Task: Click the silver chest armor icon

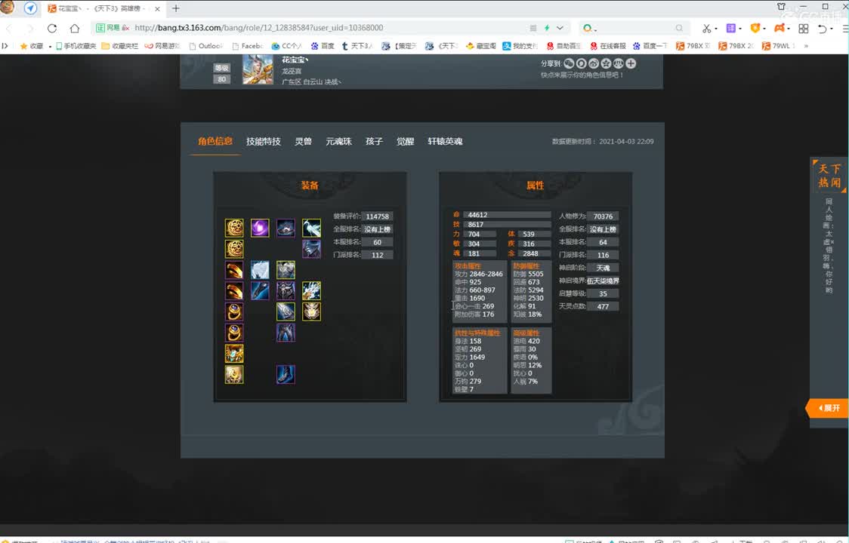Action: coord(286,270)
